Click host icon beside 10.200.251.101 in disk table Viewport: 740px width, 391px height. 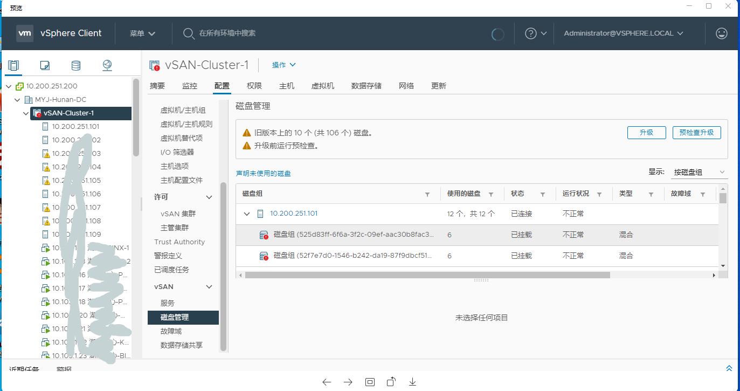(260, 214)
